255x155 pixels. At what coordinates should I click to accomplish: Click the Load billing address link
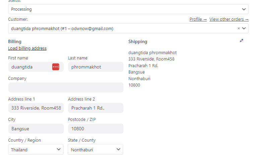[x=27, y=48]
